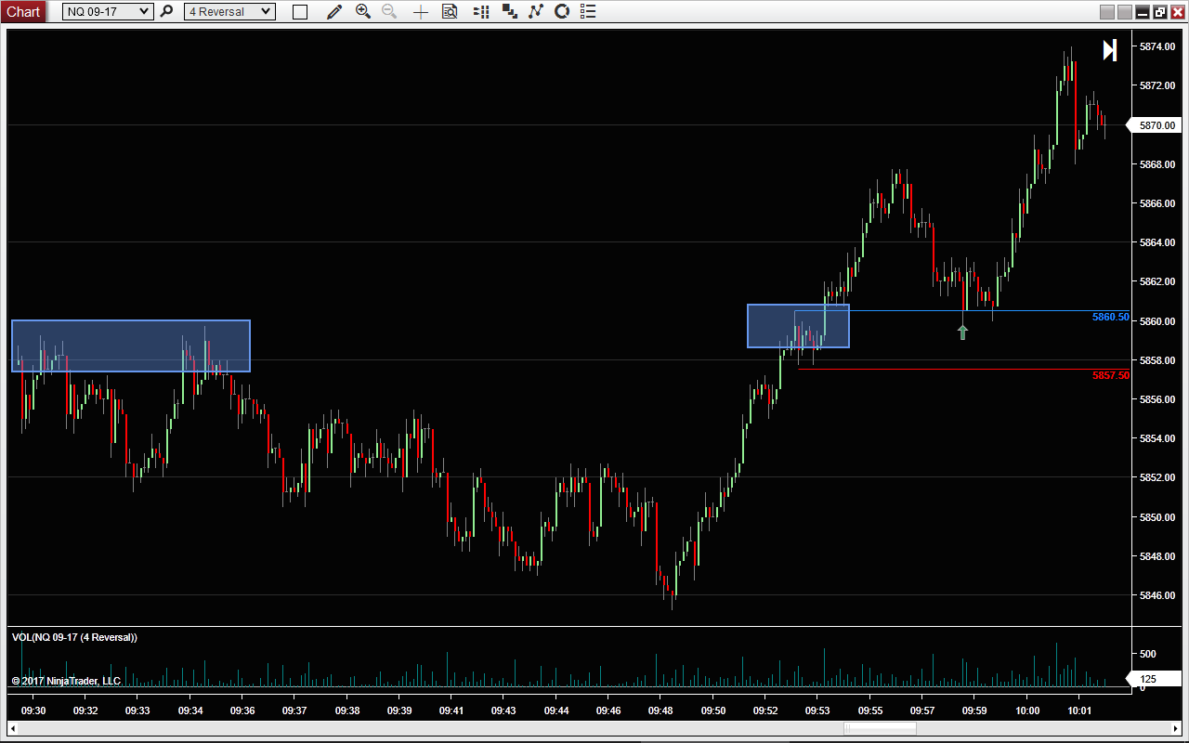The height and width of the screenshot is (743, 1189).
Task: Click the 5846.00 price axis label
Action: [1157, 595]
